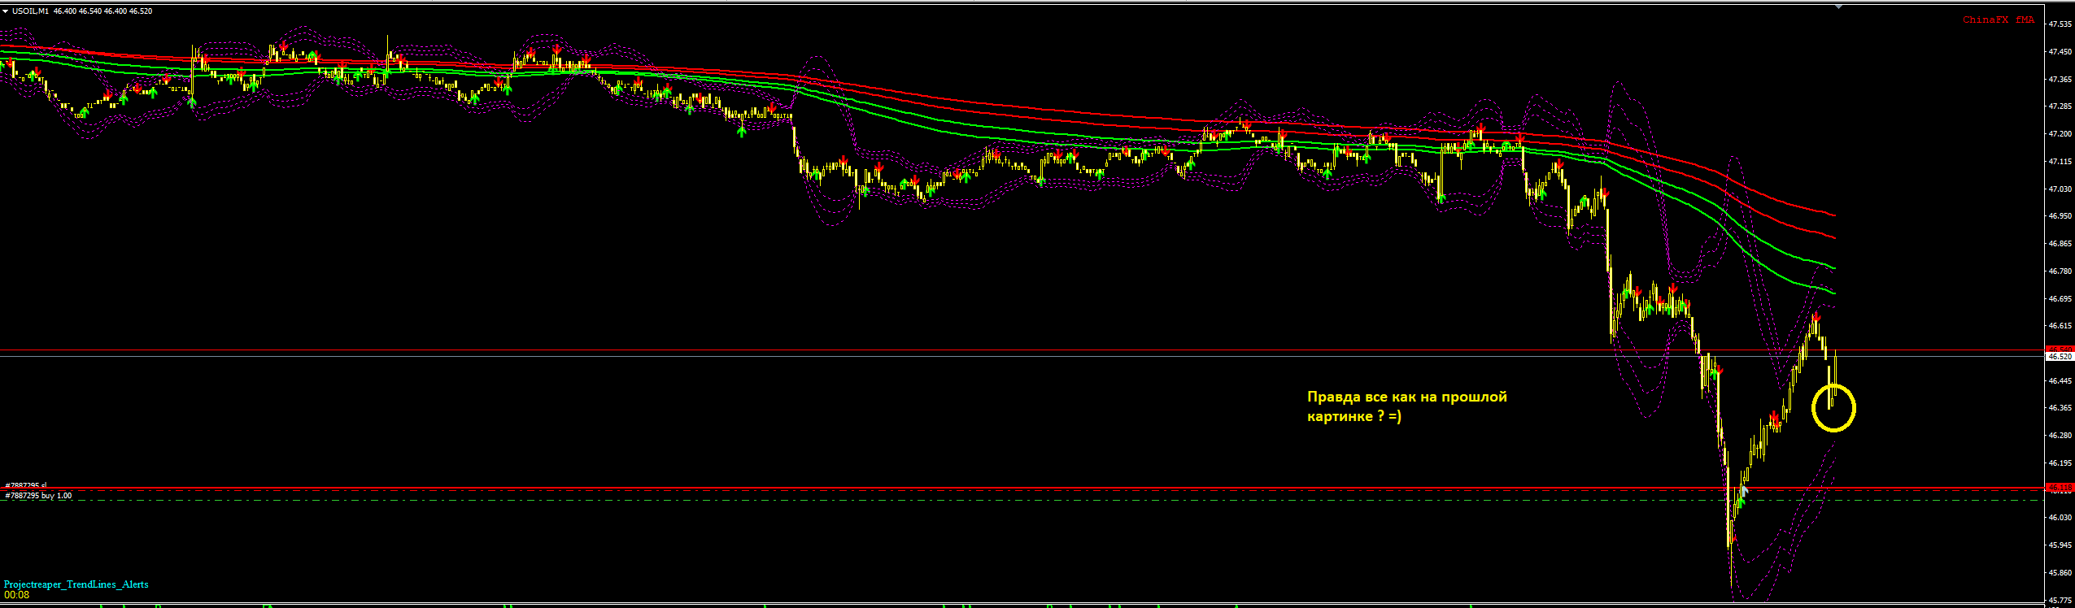2075x608 pixels.
Task: Select the #7887295 buy 1.00 order label
Action: coord(38,495)
